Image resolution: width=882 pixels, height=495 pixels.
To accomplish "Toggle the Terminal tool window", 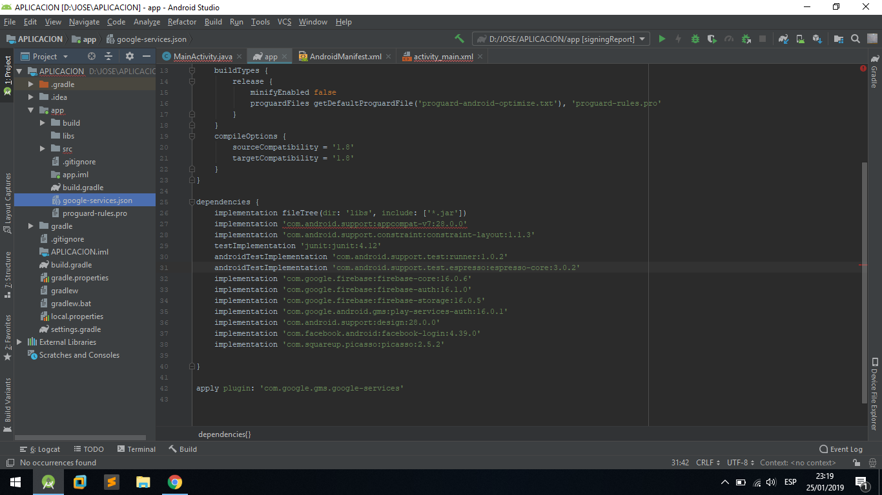I will click(136, 449).
